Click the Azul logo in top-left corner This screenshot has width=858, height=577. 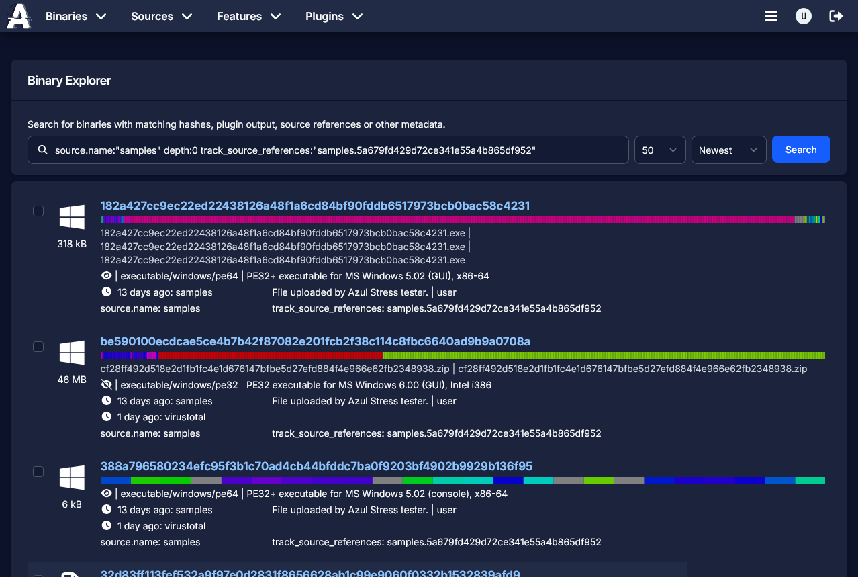point(18,15)
